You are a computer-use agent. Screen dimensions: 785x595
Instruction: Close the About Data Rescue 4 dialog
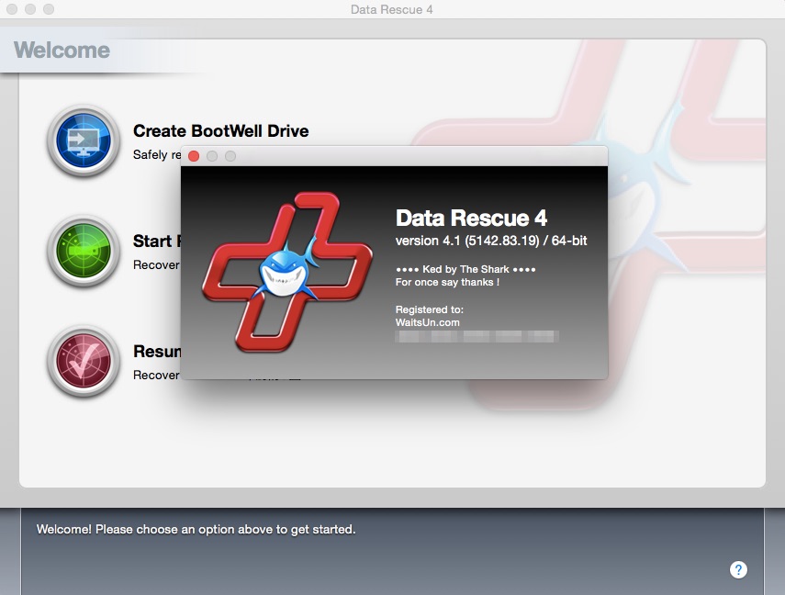point(194,156)
